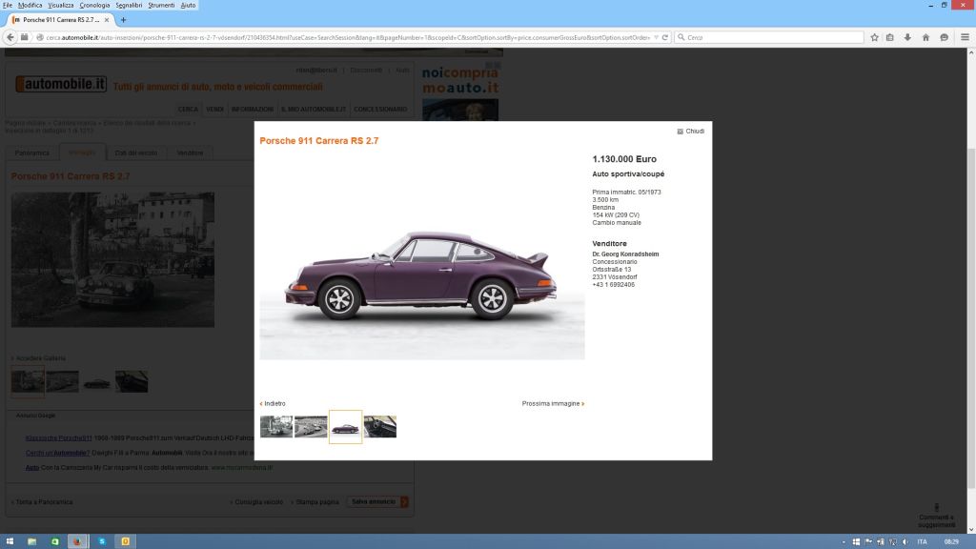The height and width of the screenshot is (549, 976).
Task: Switch to the Immagini tab
Action: (x=82, y=152)
